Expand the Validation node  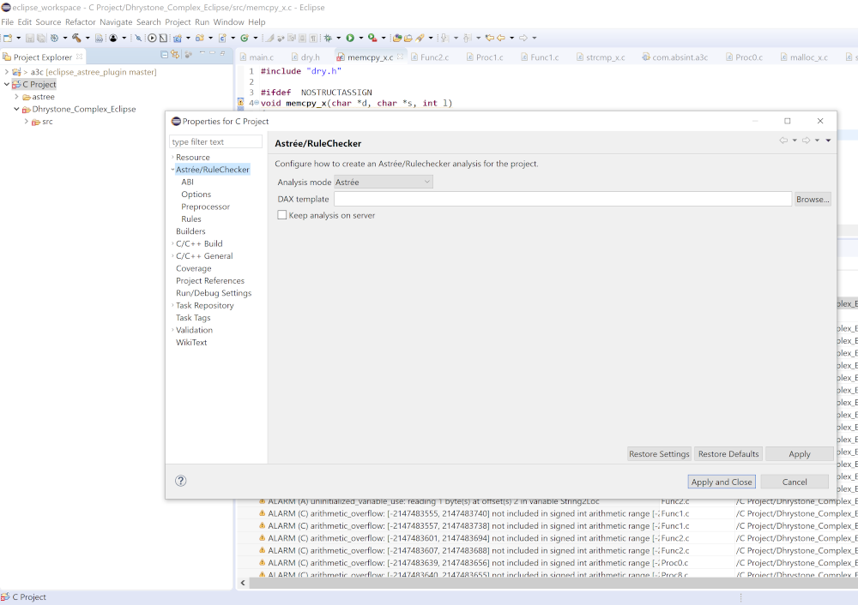point(172,330)
